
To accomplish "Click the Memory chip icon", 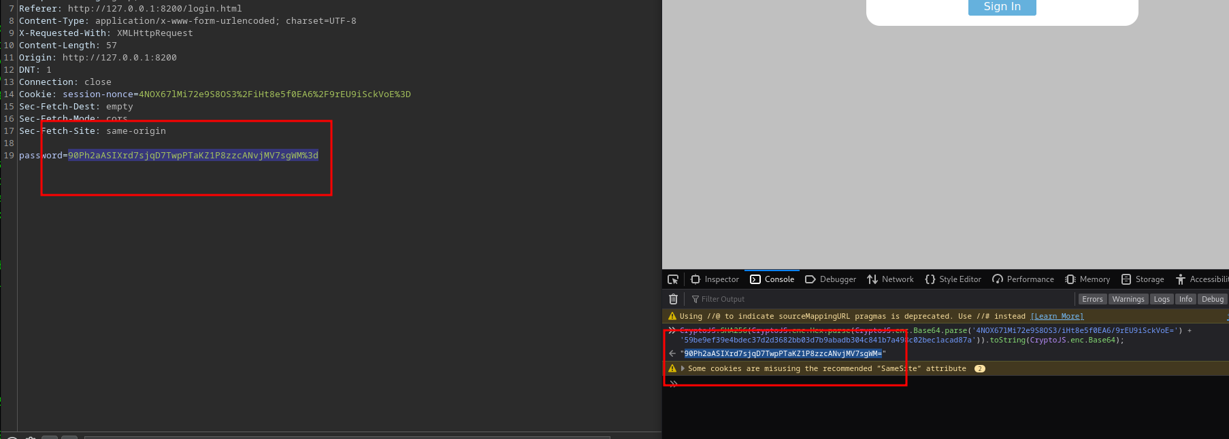I will [1070, 279].
